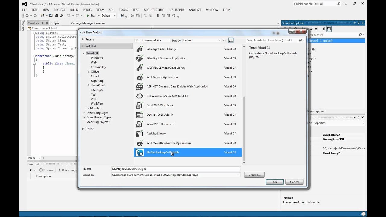
Task: Click the Save All toolbar icon
Action: [62, 16]
